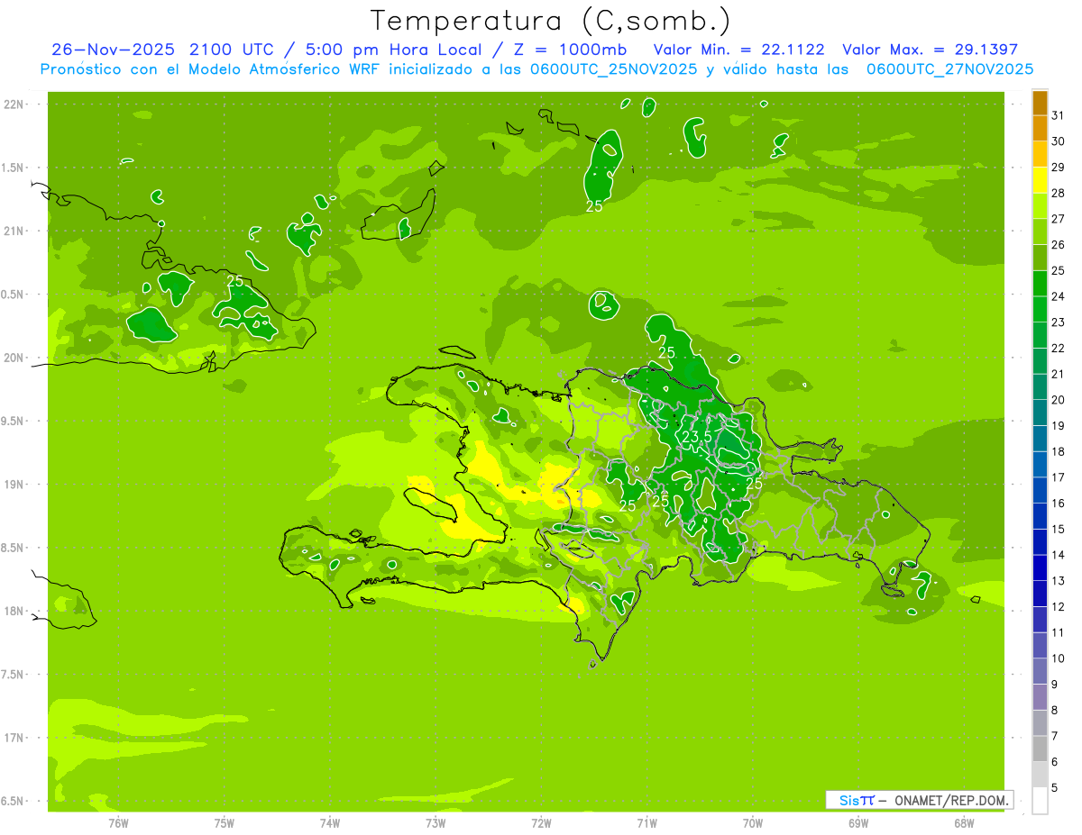Image resolution: width=1082 pixels, height=835 pixels.
Task: Click the '74W' longitude axis label
Action: pyautogui.click(x=330, y=822)
